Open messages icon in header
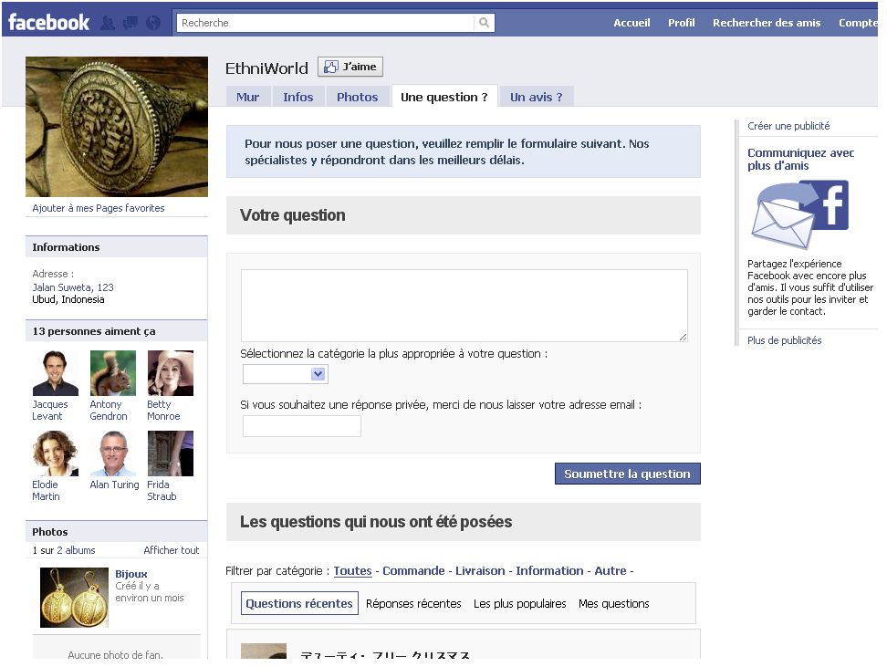 130,23
